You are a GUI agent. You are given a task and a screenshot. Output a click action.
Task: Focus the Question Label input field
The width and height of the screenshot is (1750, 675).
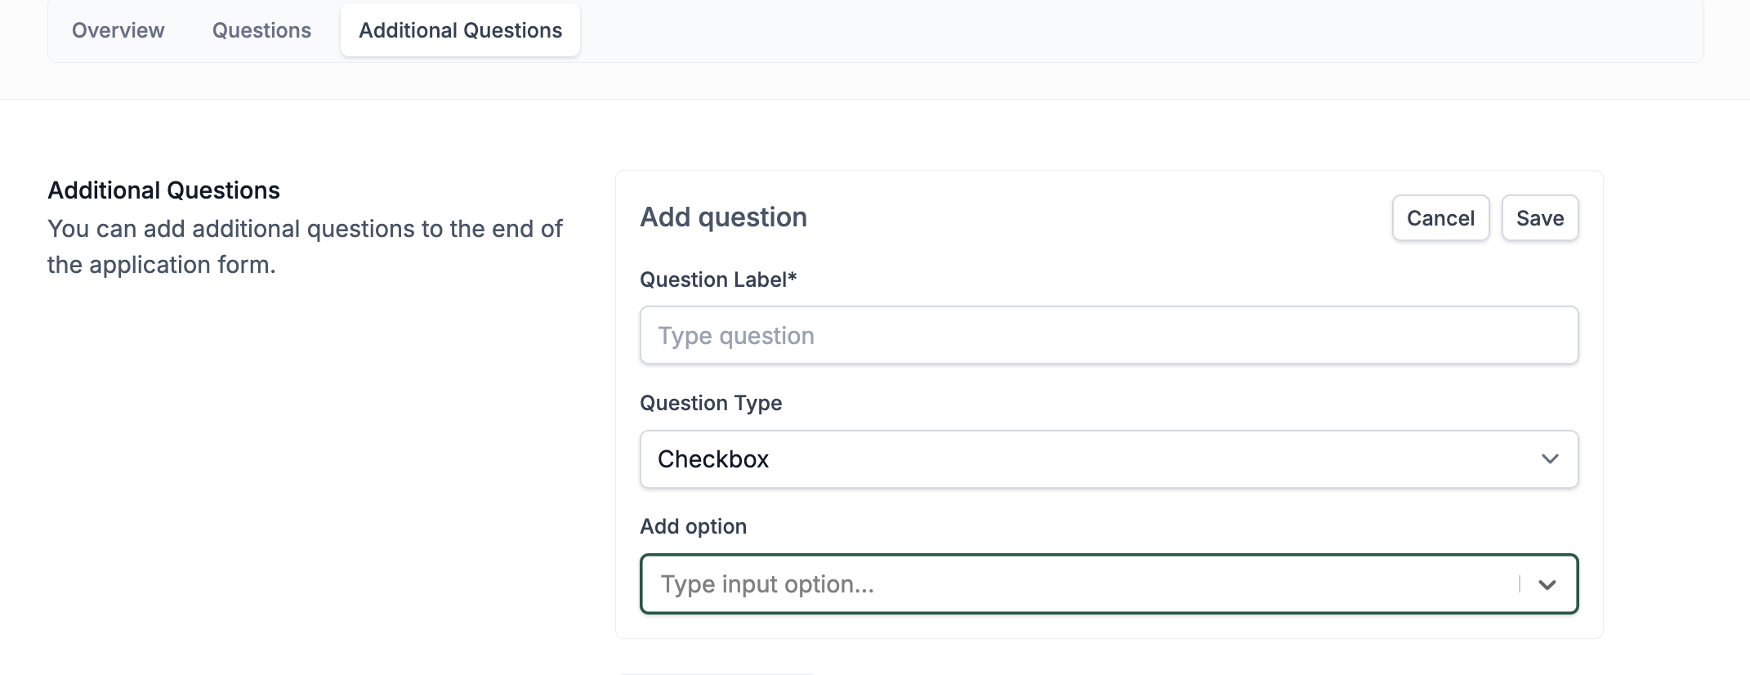1109,335
